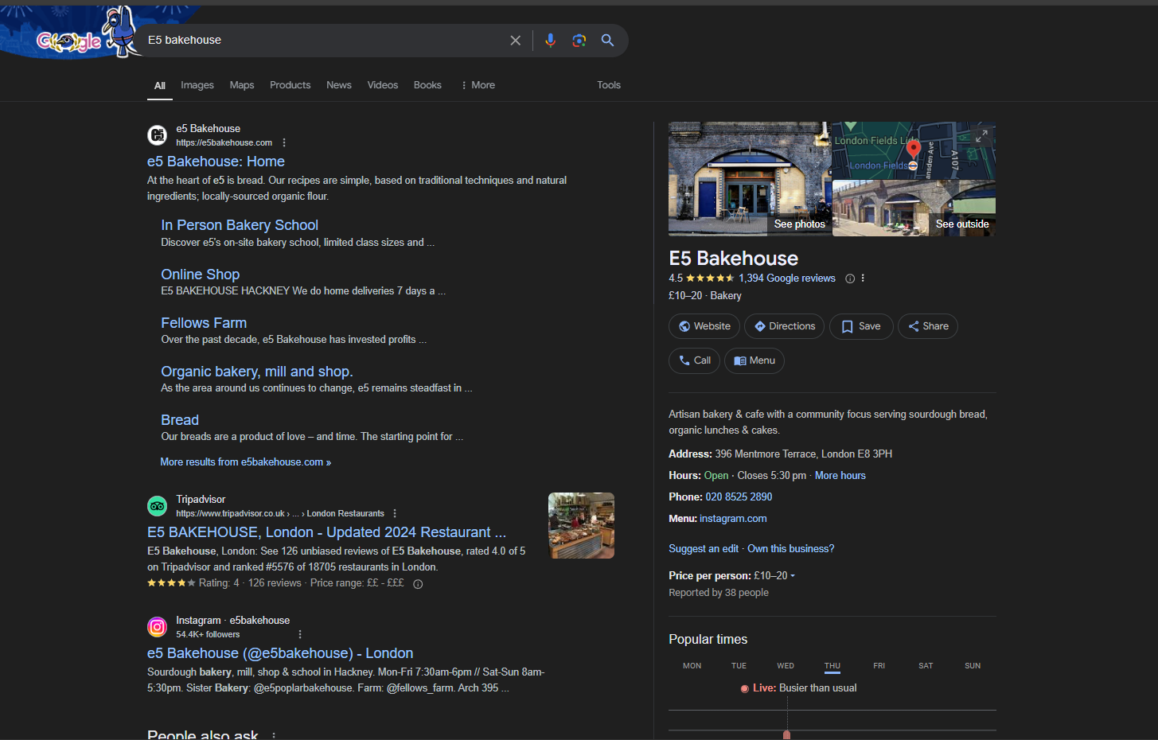Image resolution: width=1158 pixels, height=740 pixels.
Task: Expand the map with the fullscreen arrows icon
Action: [981, 136]
